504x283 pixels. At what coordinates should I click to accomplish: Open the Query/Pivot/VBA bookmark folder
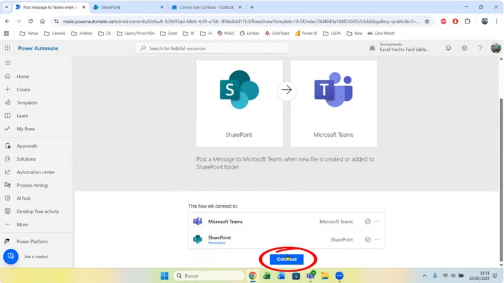136,33
